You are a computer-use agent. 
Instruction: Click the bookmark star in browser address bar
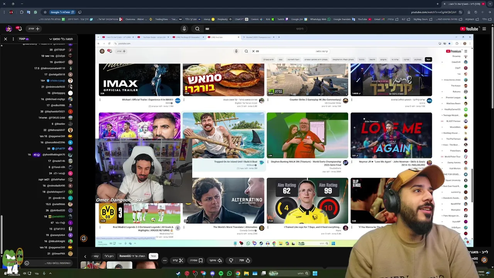pyautogui.click(x=45, y=12)
